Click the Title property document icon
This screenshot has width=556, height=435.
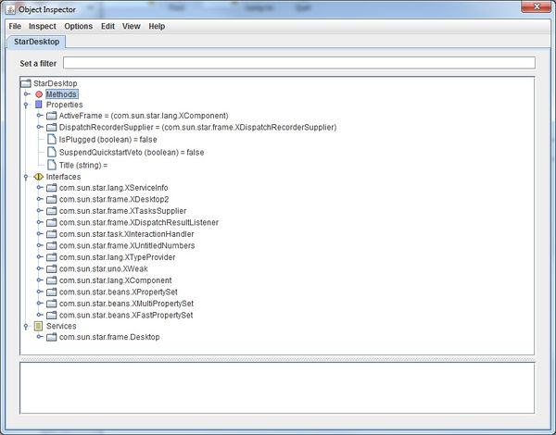click(52, 164)
